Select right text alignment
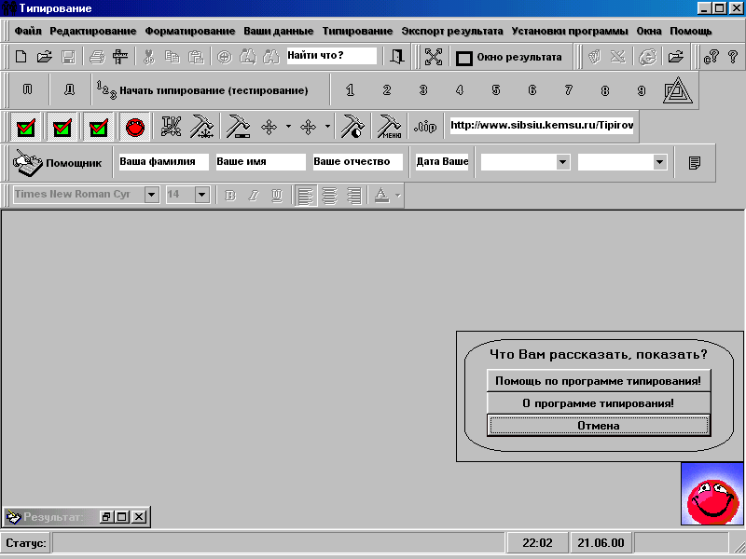 pos(354,196)
